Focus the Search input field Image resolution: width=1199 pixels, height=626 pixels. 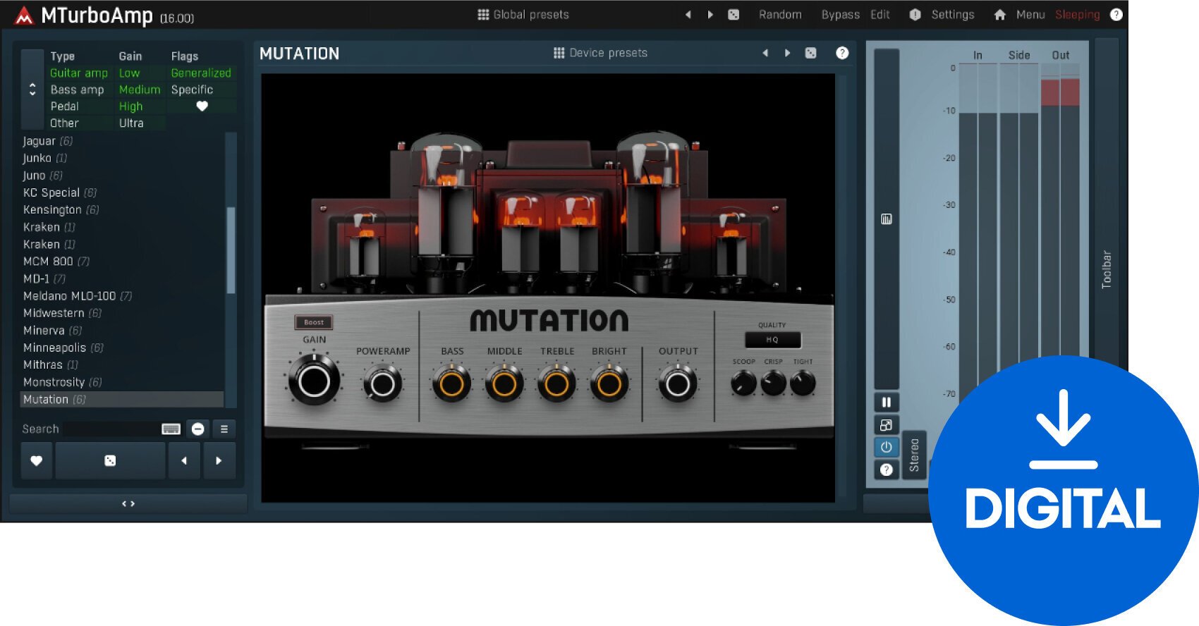click(111, 429)
